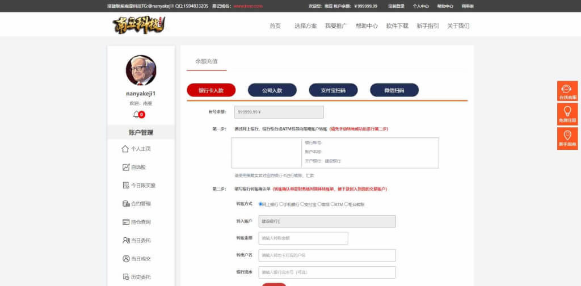This screenshot has width=581, height=286.
Task: Open 选择方案 in main navigation
Action: [x=306, y=26]
